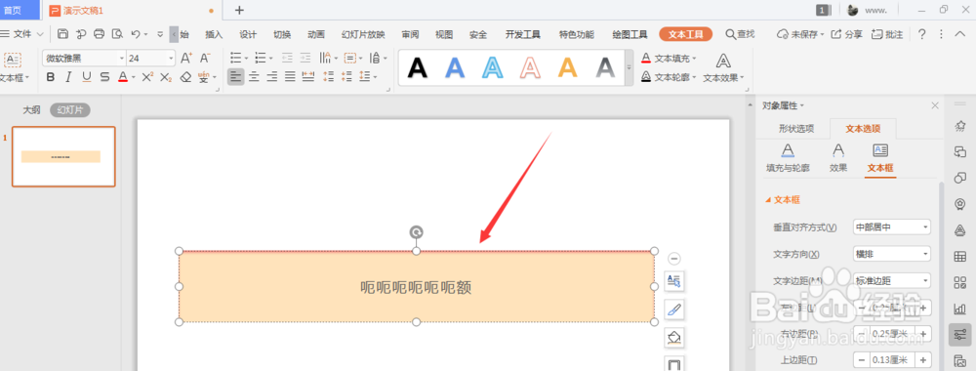Switch to the 绘图工具 ribbon tab
Image resolution: width=976 pixels, height=371 pixels.
[630, 34]
